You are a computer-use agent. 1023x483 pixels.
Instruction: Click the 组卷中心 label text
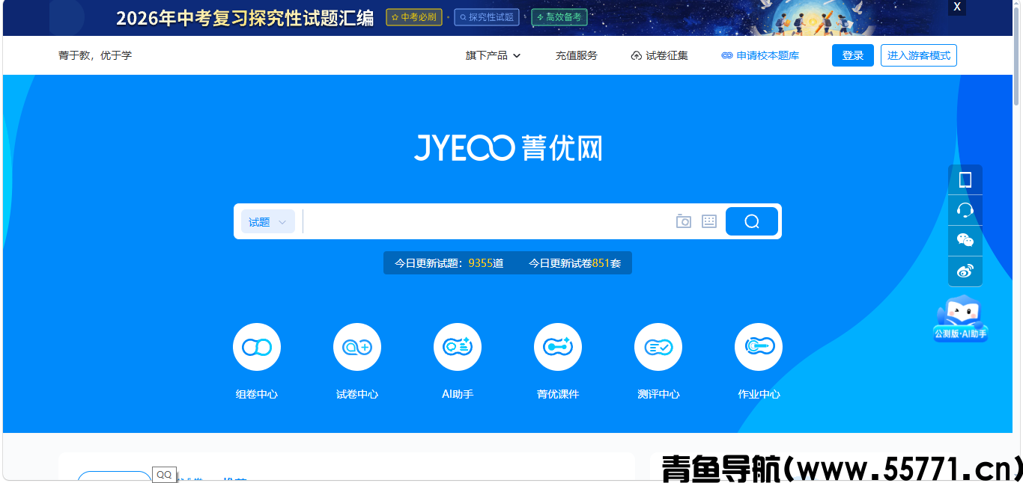[x=257, y=394]
